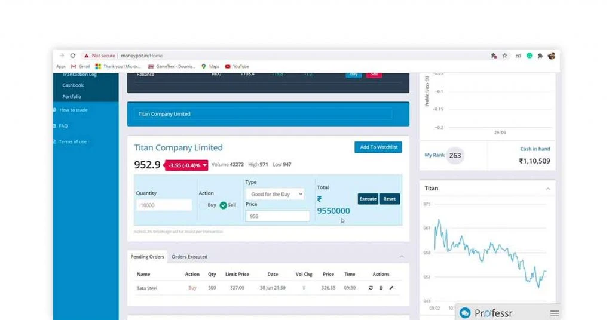Open the Professr widget hamburger menu
Screen dimensions: 612x320
[555, 313]
